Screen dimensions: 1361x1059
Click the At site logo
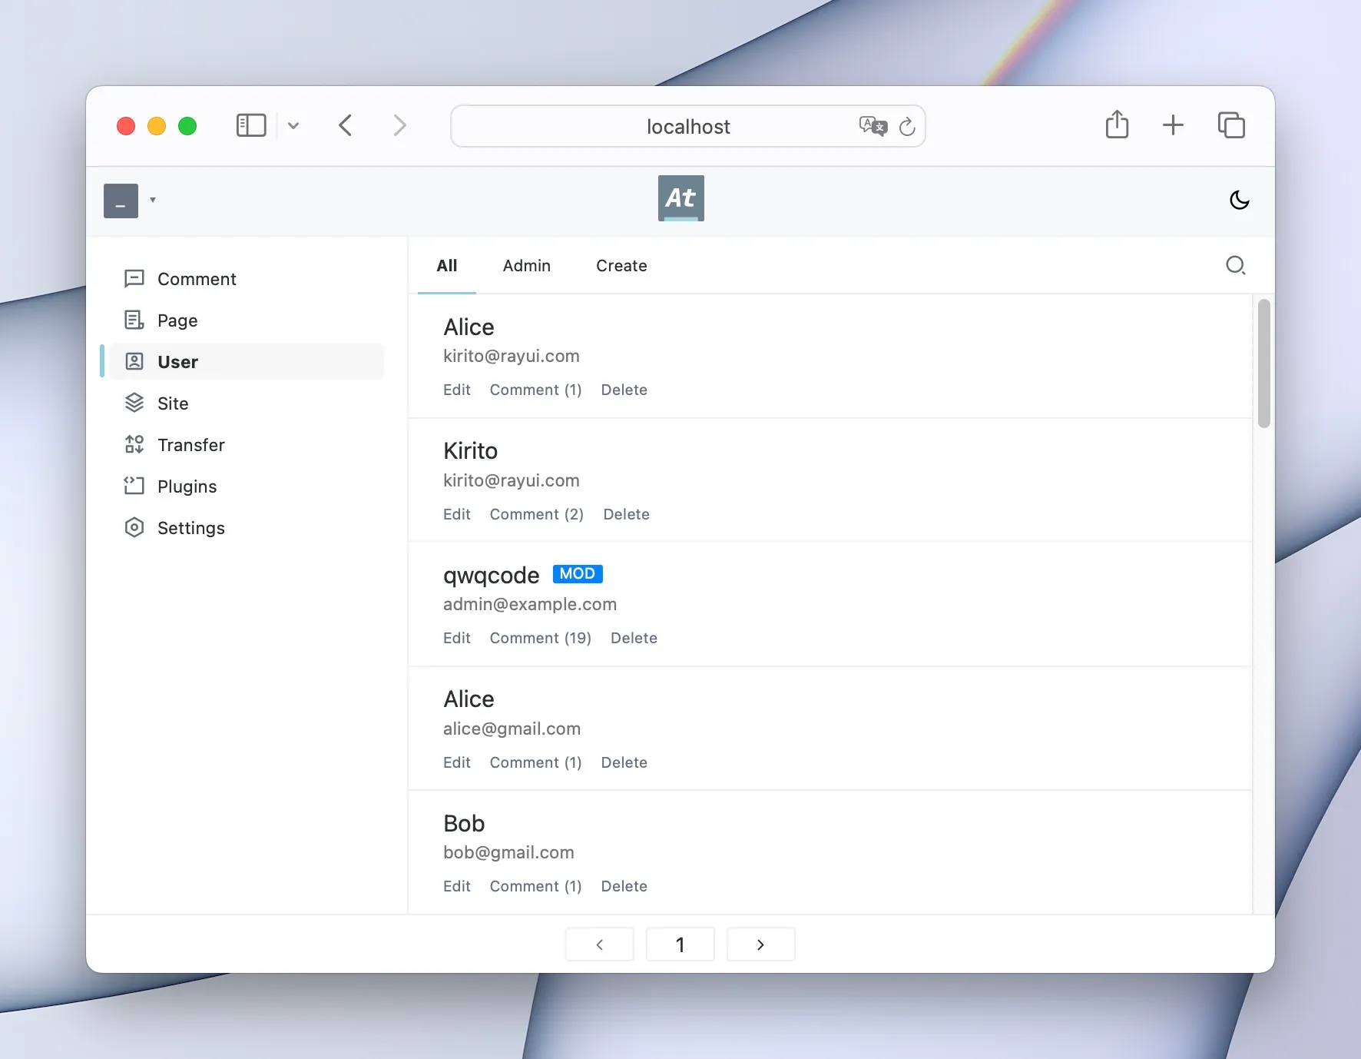pyautogui.click(x=680, y=198)
